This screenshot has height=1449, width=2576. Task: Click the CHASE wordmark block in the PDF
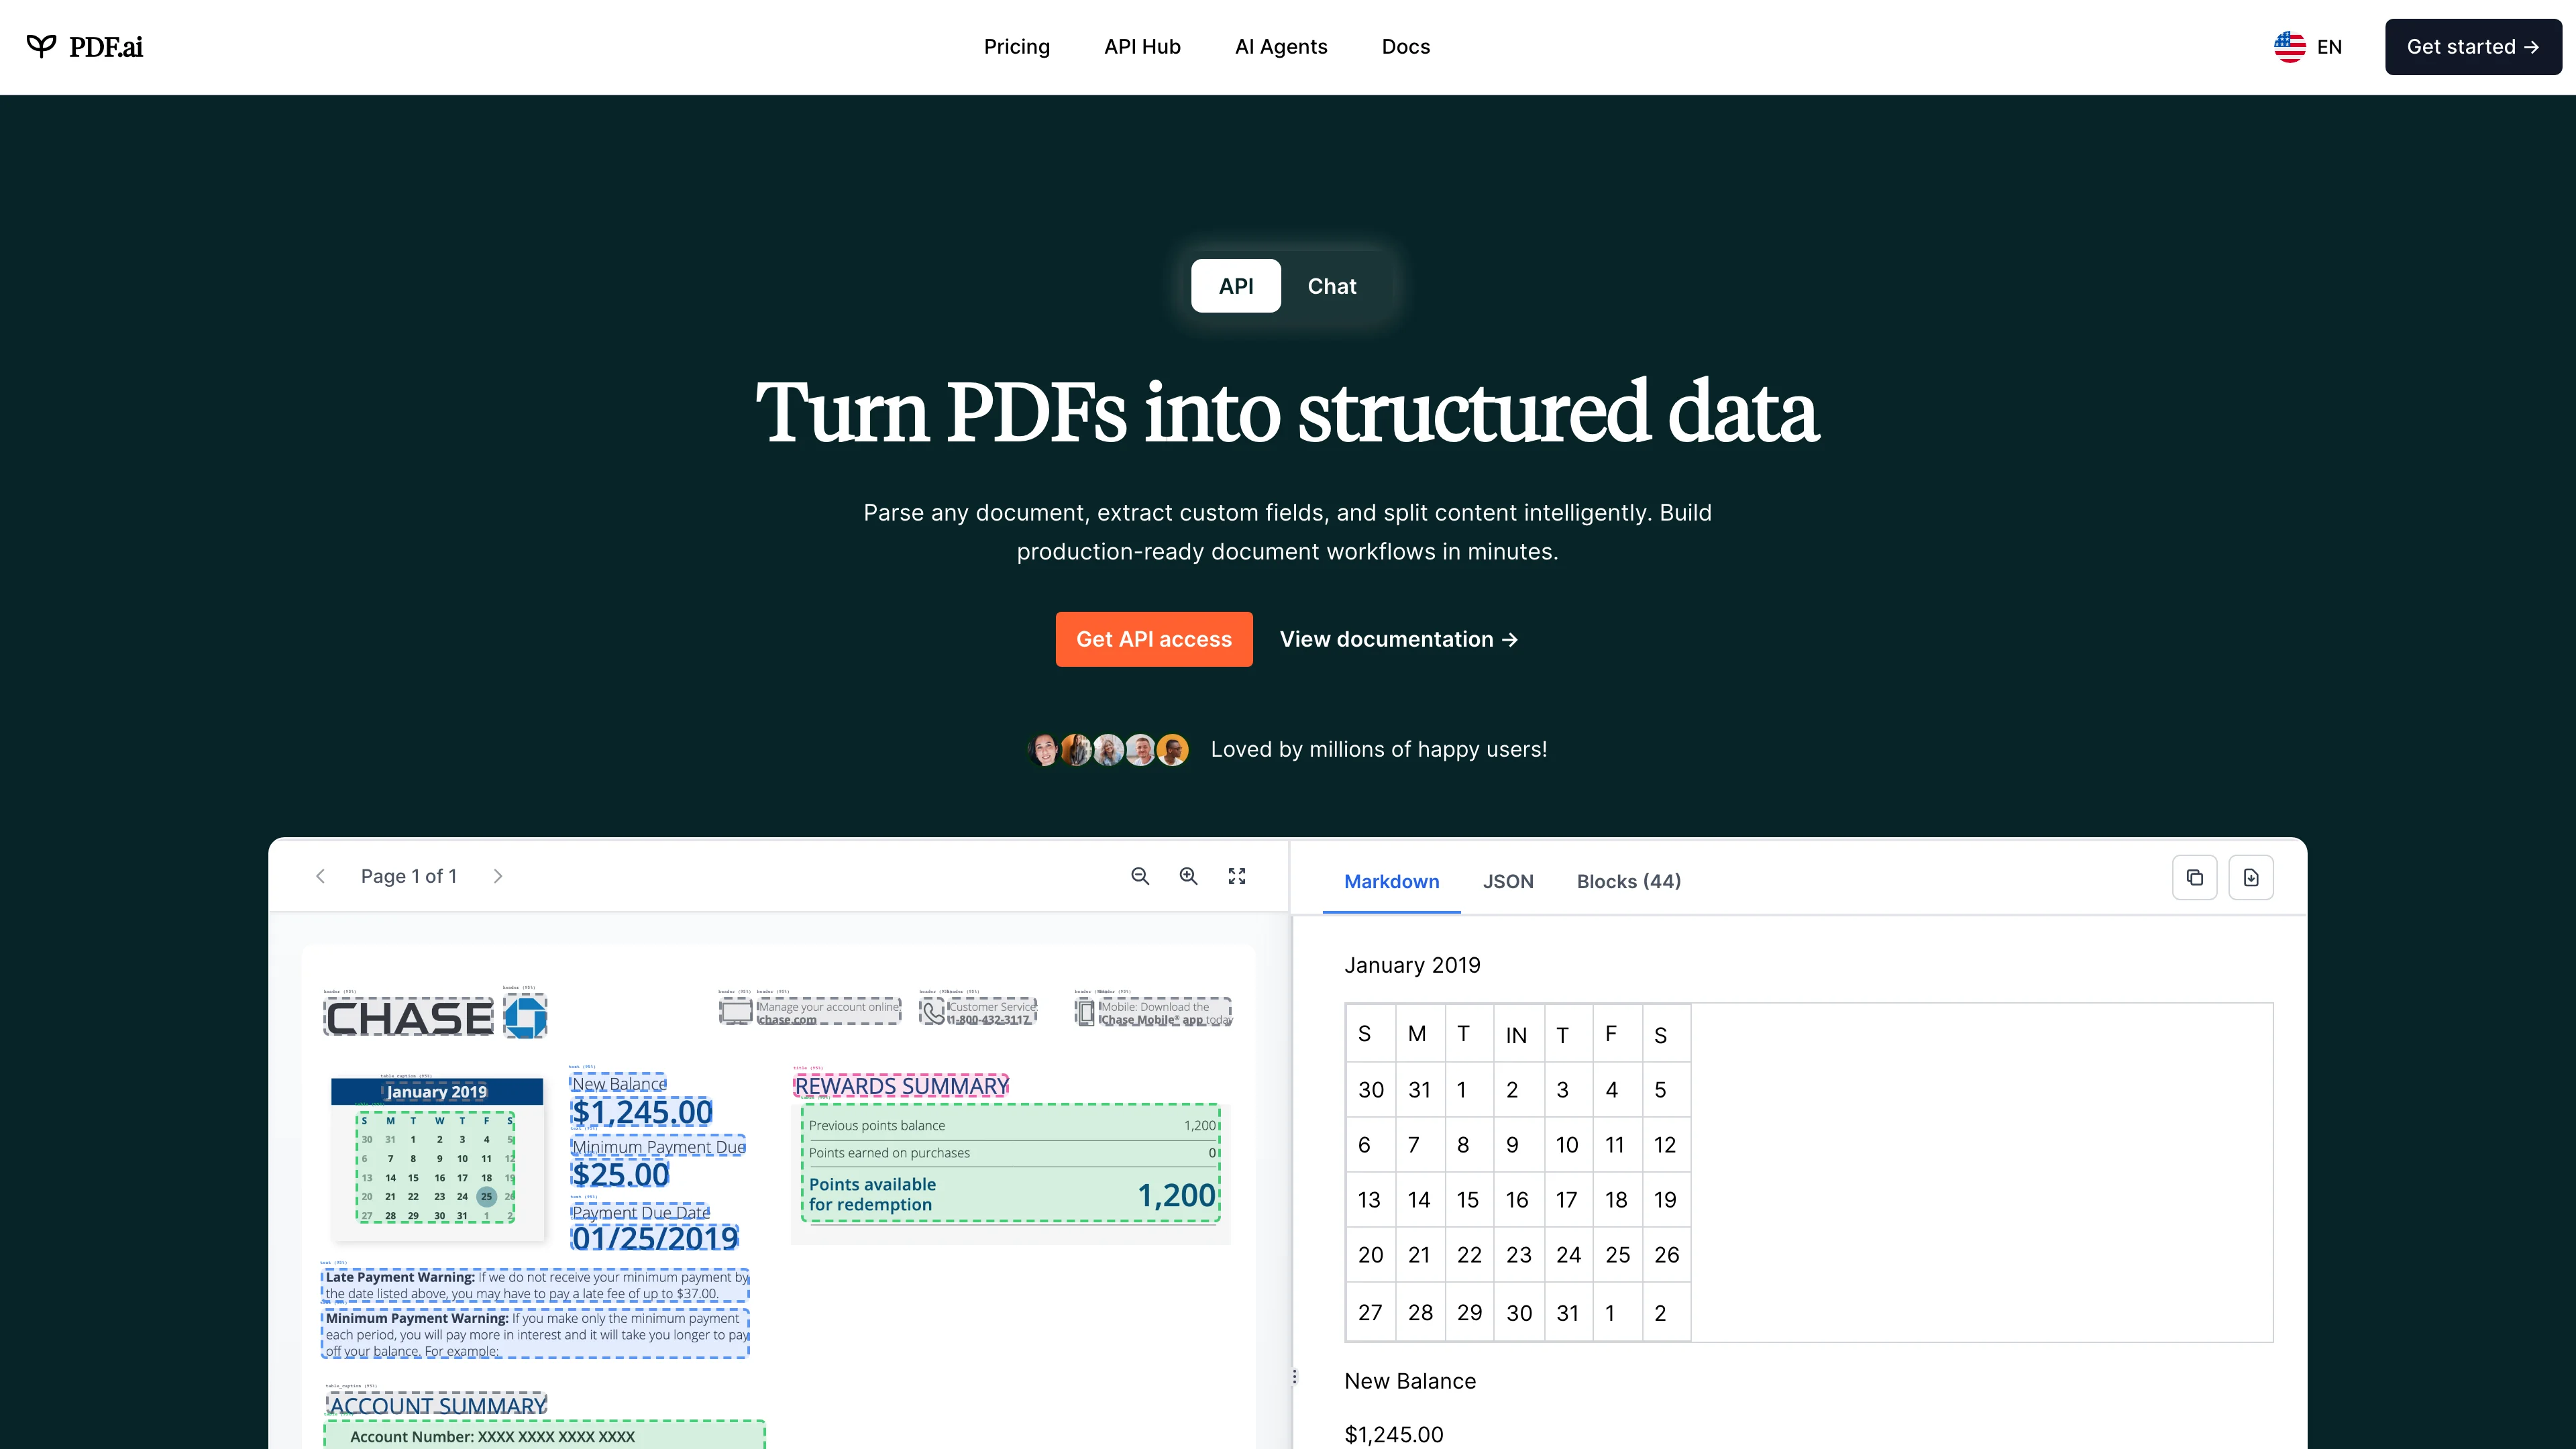point(409,1018)
